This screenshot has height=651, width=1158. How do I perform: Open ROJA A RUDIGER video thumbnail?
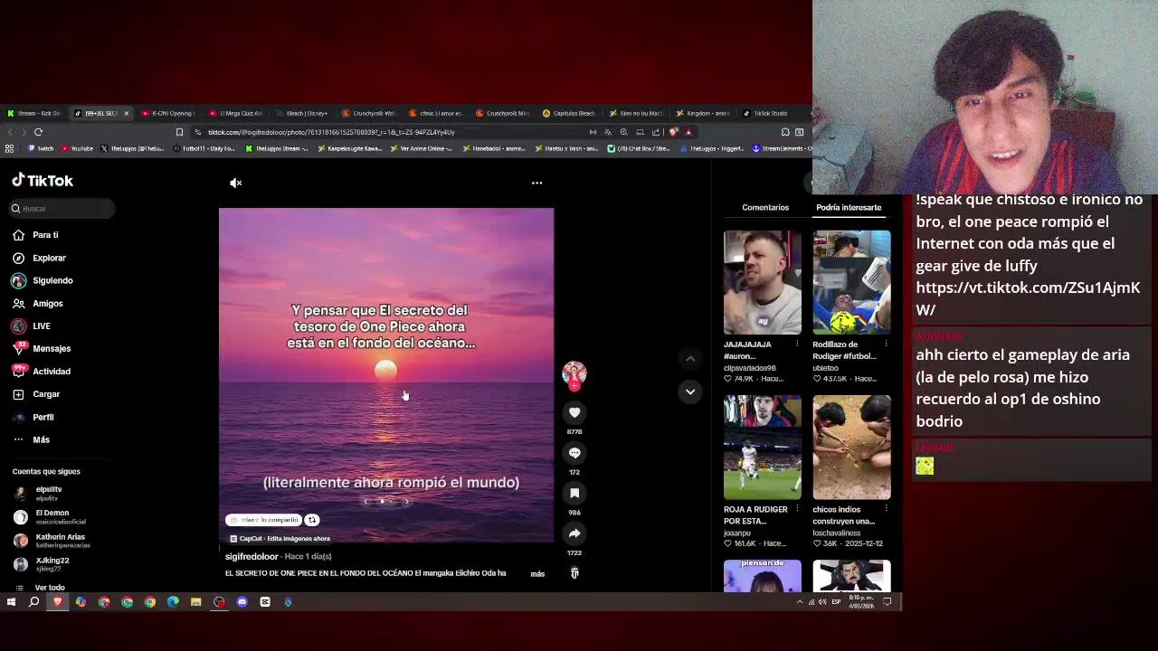[763, 448]
